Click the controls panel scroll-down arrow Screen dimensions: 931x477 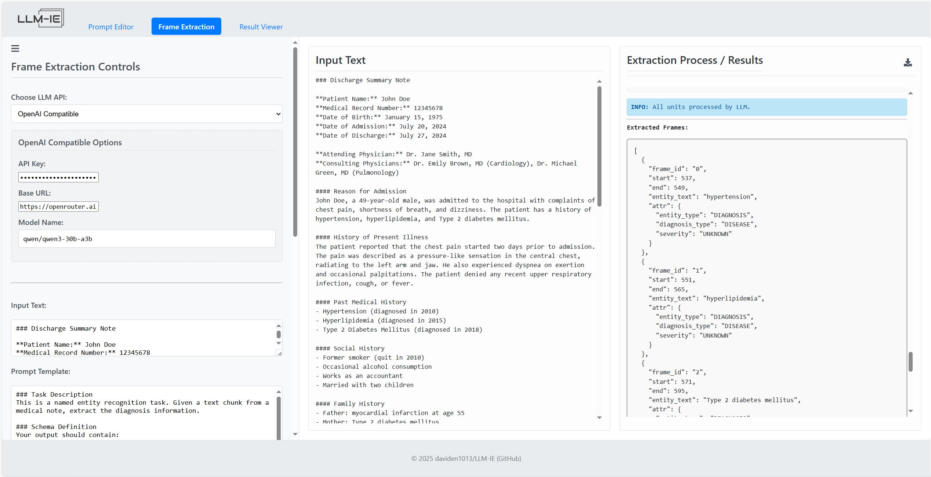[x=295, y=434]
